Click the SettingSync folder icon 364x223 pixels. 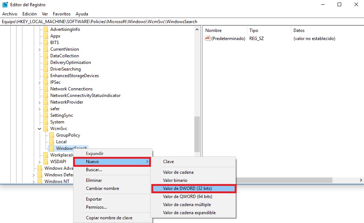[46, 115]
